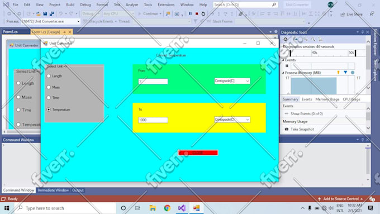The image size is (380, 214).
Task: Open Diagnostic Tools settings gear
Action: (286, 39)
